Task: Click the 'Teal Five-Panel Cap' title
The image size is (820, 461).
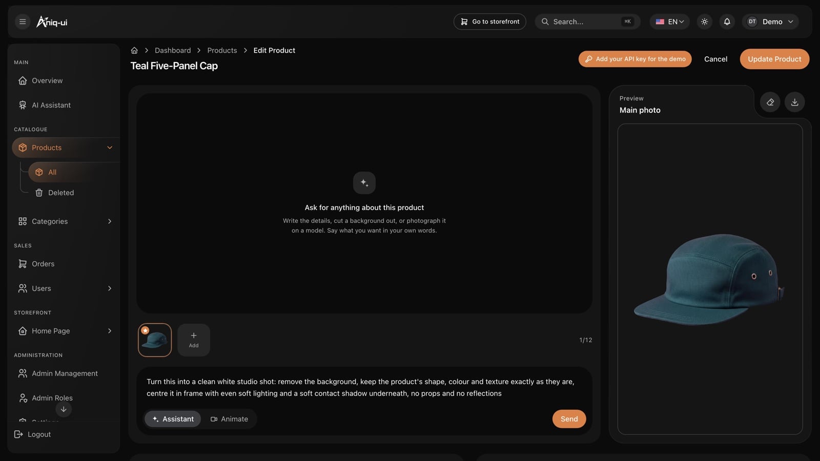Action: tap(174, 66)
